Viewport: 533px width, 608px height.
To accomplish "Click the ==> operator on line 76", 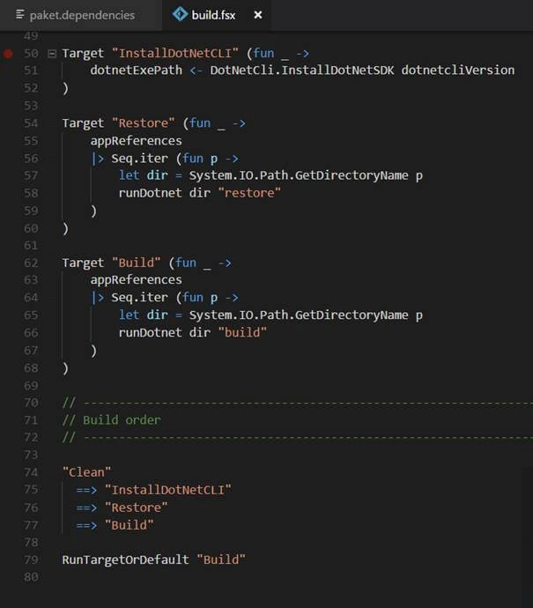I will click(x=86, y=508).
